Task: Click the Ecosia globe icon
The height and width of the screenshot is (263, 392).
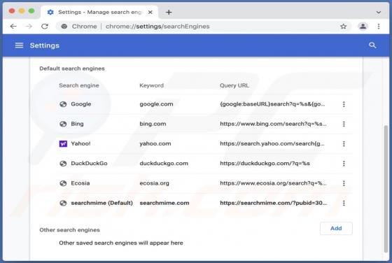Action: (63, 183)
